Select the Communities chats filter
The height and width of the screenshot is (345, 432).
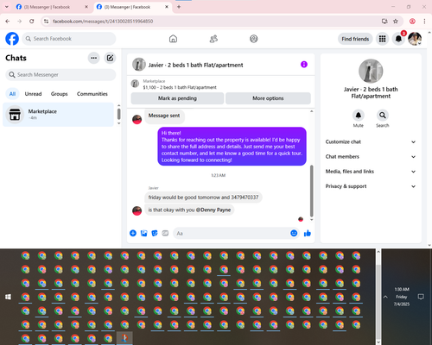point(92,94)
